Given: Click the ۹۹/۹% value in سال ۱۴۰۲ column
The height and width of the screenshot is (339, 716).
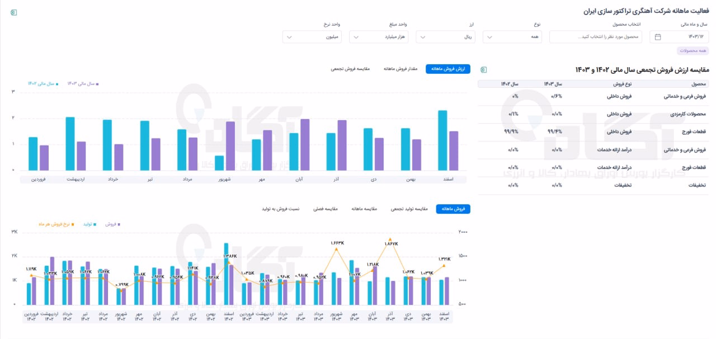Looking at the screenshot, I should (x=511, y=132).
